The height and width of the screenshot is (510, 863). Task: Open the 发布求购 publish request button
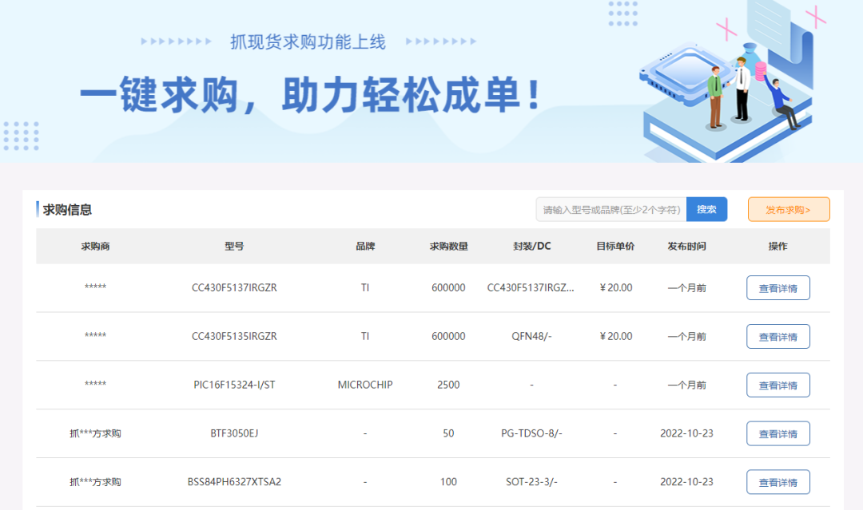coord(789,209)
